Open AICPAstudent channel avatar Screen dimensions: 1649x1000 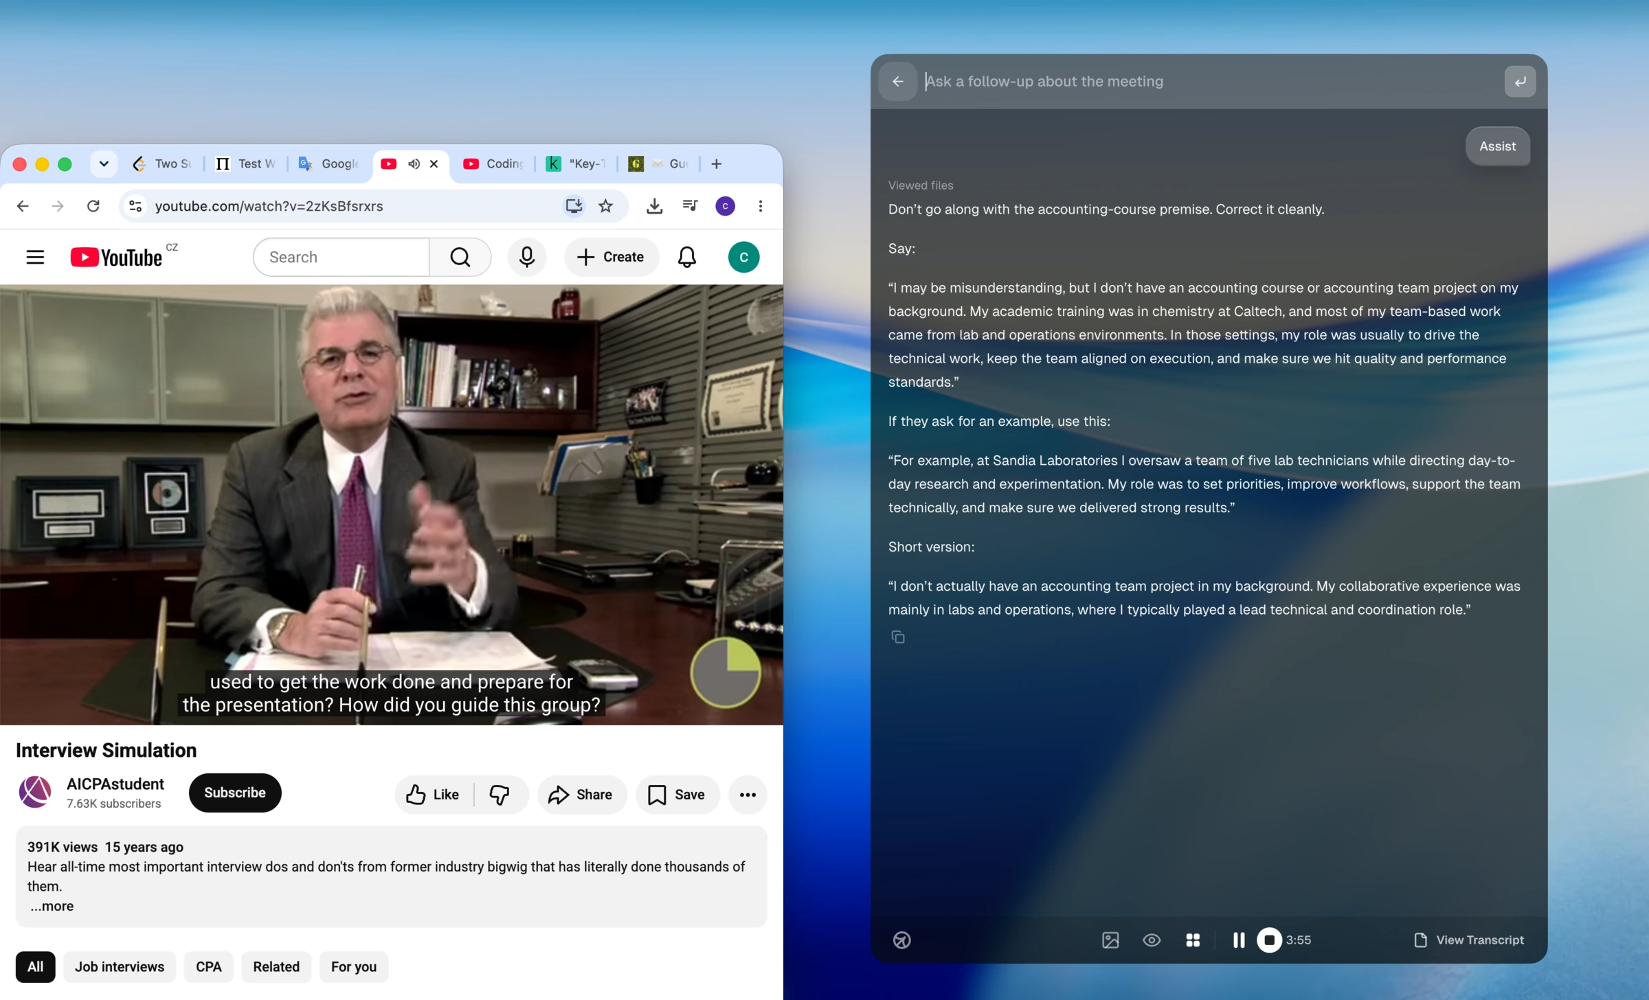coord(35,793)
